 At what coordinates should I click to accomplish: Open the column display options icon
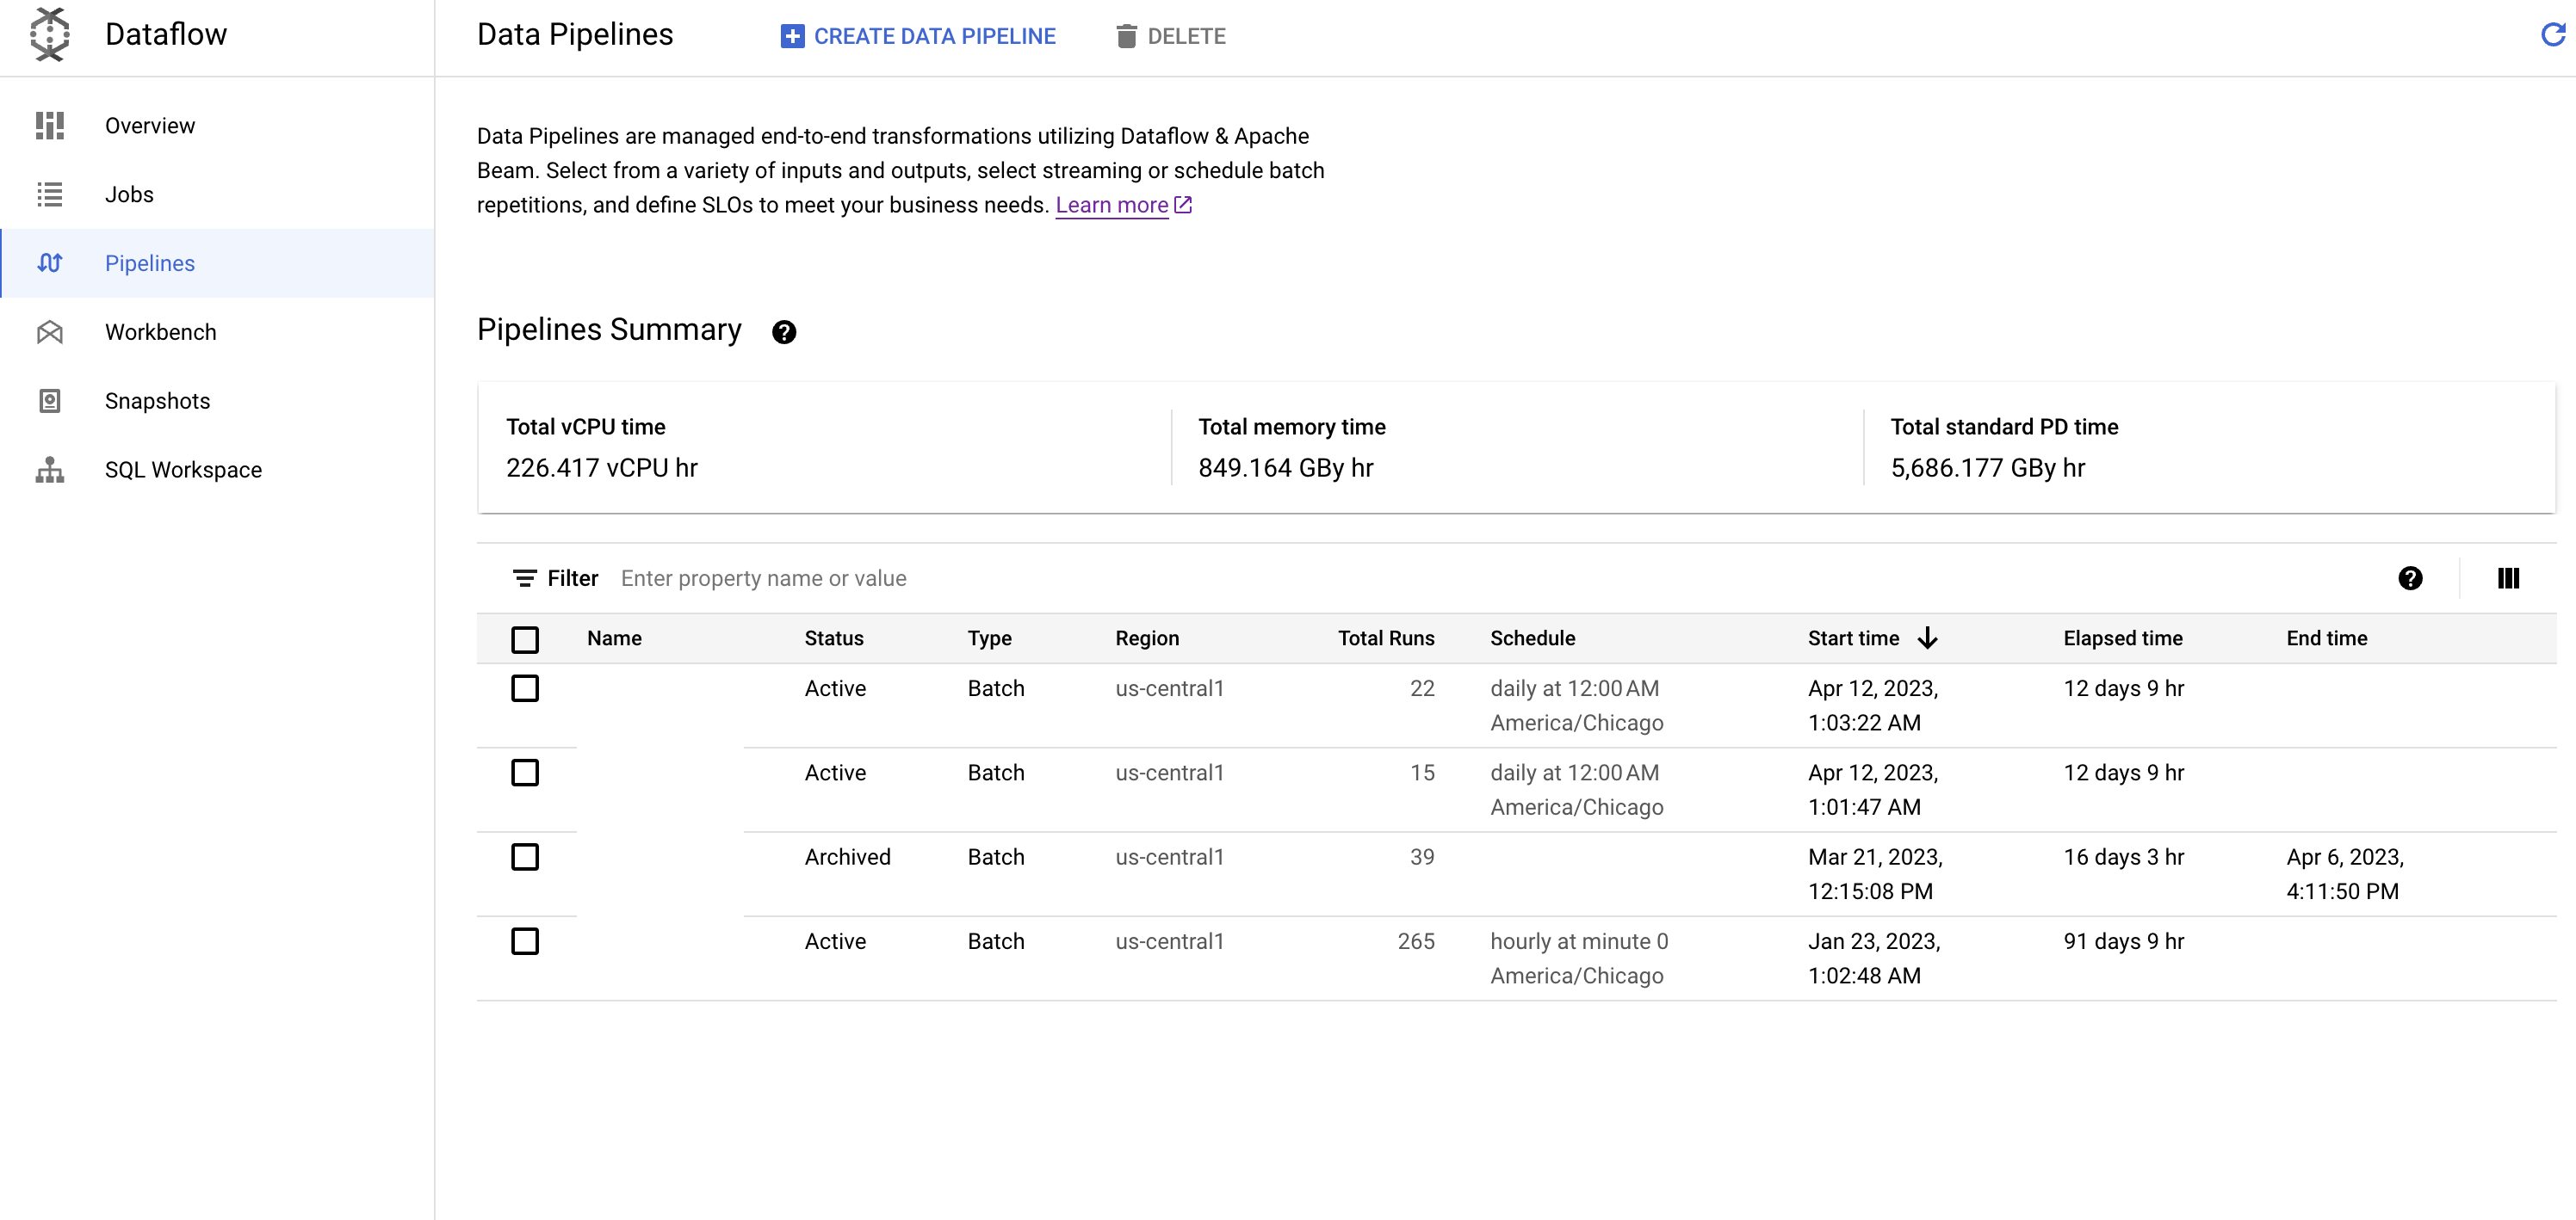2508,578
